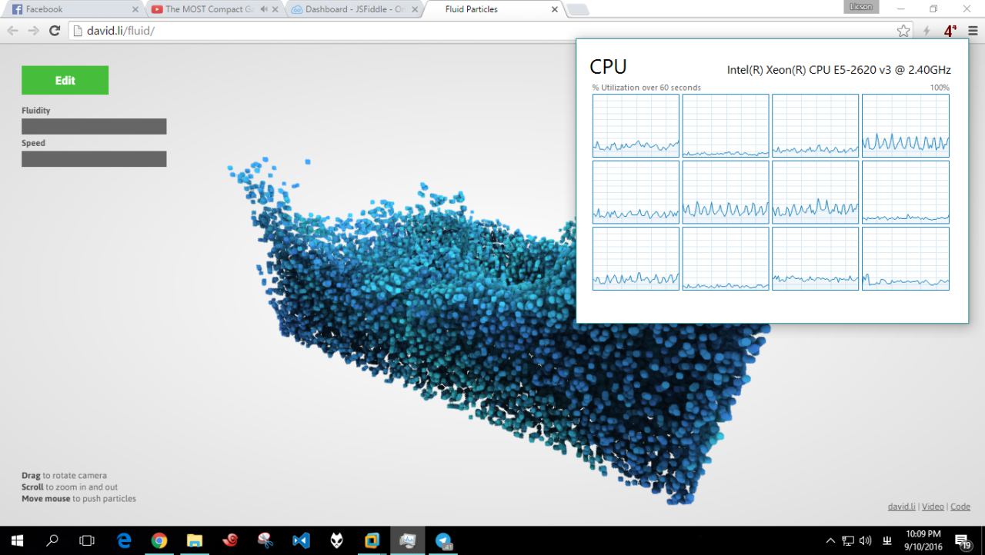Viewport: 985px width, 555px height.
Task: Open Microsoft Edge from the taskbar
Action: 124,540
